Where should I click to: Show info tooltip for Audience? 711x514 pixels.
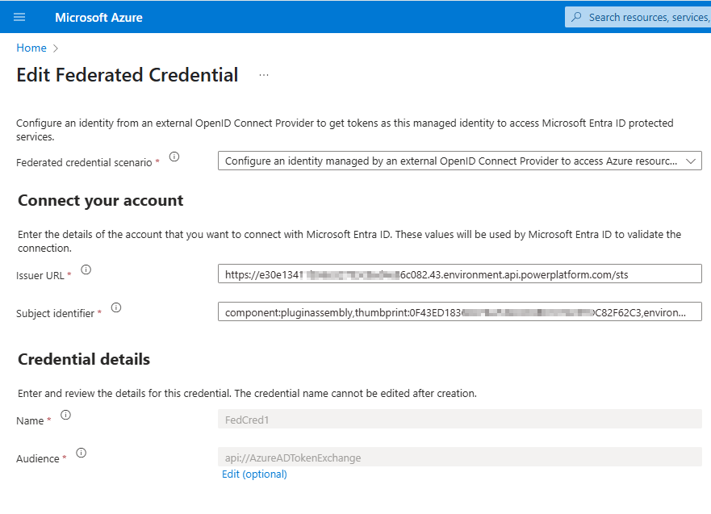click(82, 453)
